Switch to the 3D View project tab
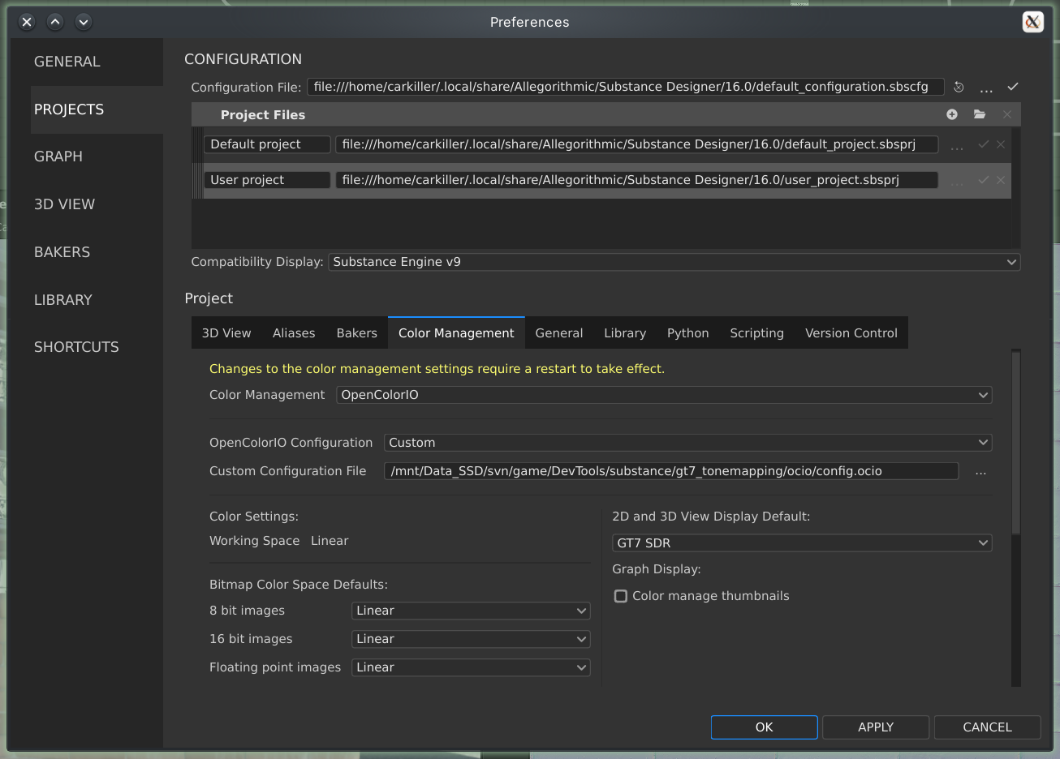1060x759 pixels. click(x=226, y=333)
